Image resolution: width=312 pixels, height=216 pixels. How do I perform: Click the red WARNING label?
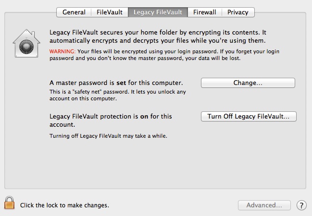pyautogui.click(x=62, y=50)
